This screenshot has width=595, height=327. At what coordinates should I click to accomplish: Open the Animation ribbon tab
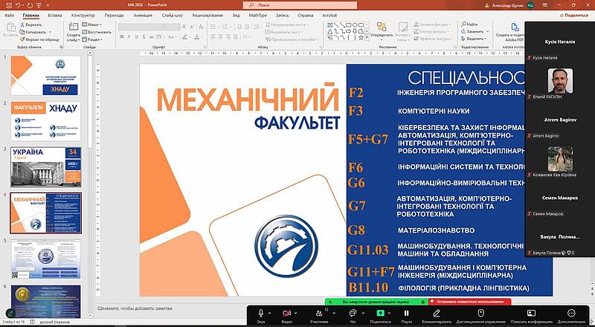143,15
